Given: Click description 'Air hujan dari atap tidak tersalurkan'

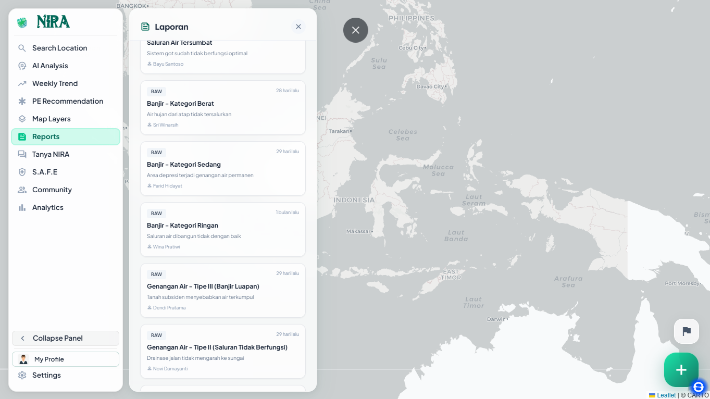Looking at the screenshot, I should [189, 115].
